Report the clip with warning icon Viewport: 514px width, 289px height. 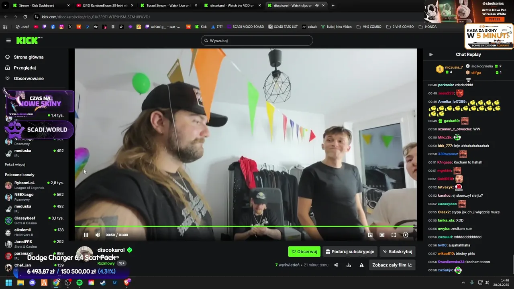coord(361,265)
